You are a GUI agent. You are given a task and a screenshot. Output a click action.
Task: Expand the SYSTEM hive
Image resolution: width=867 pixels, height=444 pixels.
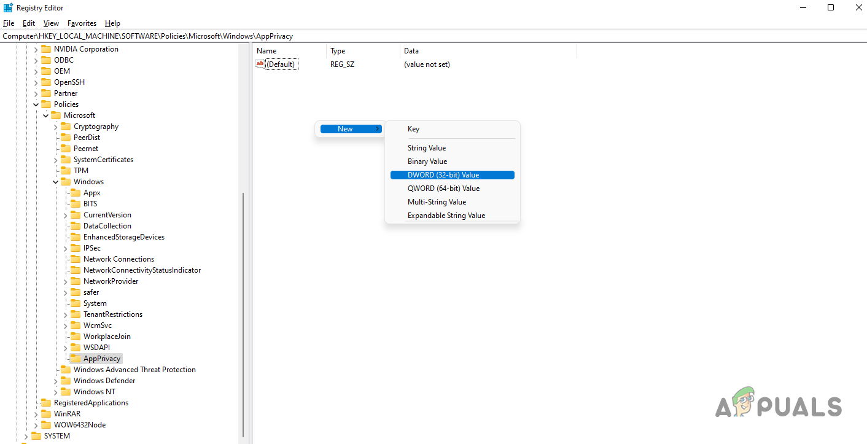[26, 436]
